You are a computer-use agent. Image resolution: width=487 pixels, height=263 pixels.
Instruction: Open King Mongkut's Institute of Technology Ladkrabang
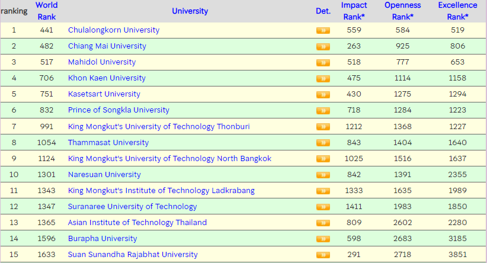click(x=161, y=191)
